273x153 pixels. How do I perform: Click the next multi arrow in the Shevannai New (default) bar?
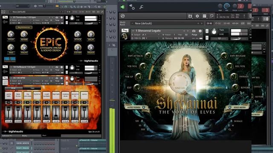[x=202, y=23]
